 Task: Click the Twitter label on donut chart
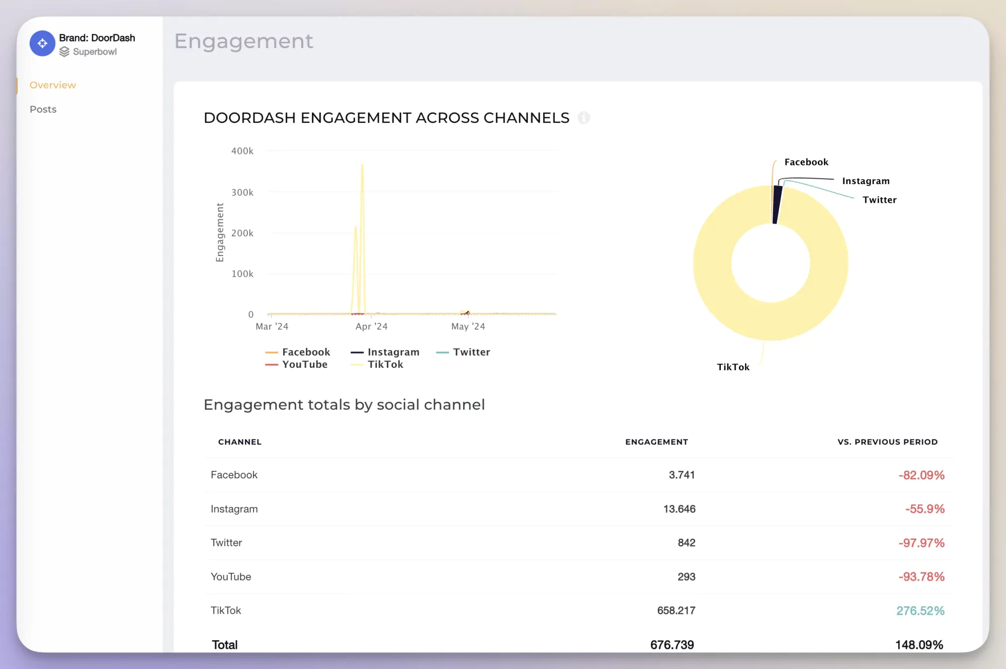click(879, 200)
